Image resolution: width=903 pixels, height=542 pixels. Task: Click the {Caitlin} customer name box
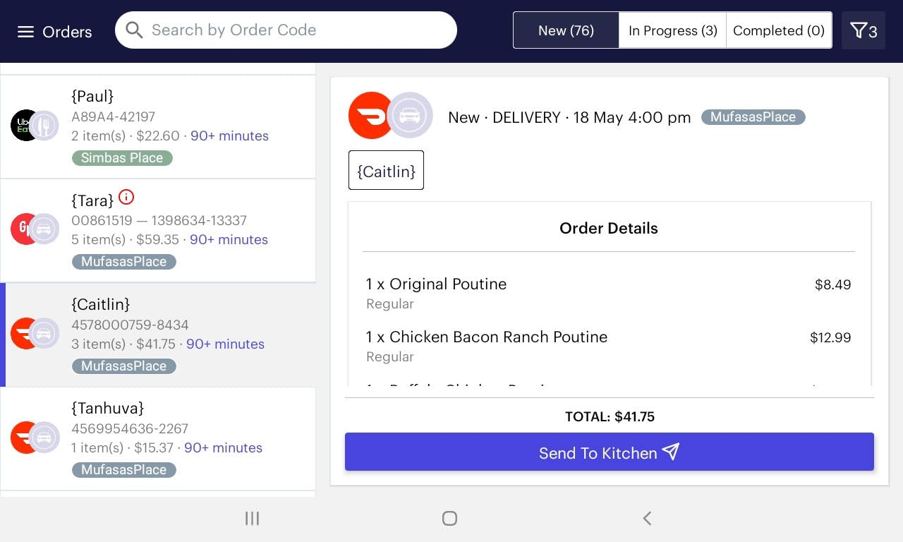pos(386,170)
